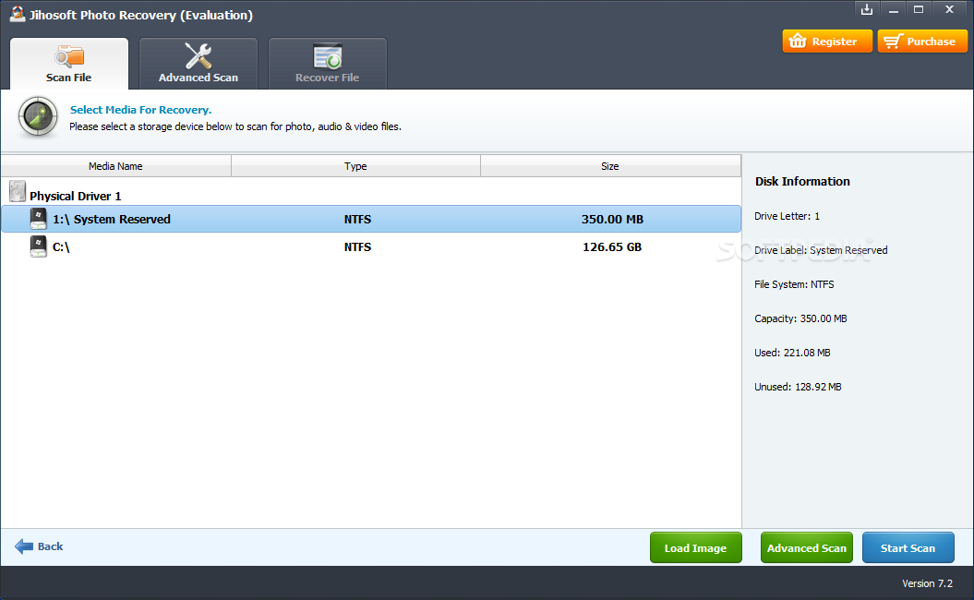Sort by the Media Name column header
This screenshot has width=974, height=600.
point(115,166)
